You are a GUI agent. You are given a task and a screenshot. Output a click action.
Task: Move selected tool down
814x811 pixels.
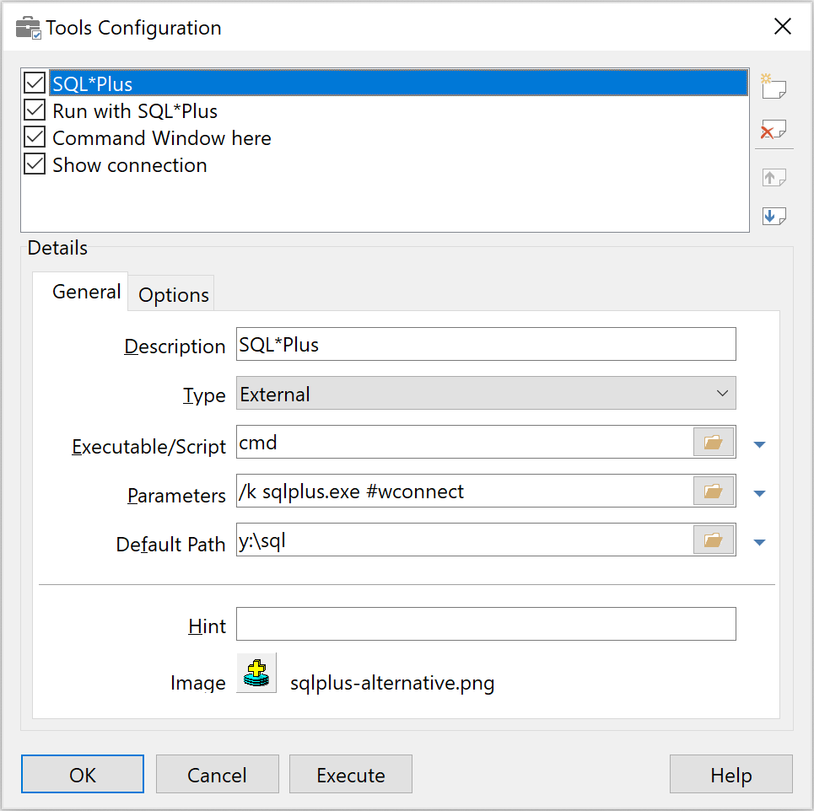pos(774,216)
